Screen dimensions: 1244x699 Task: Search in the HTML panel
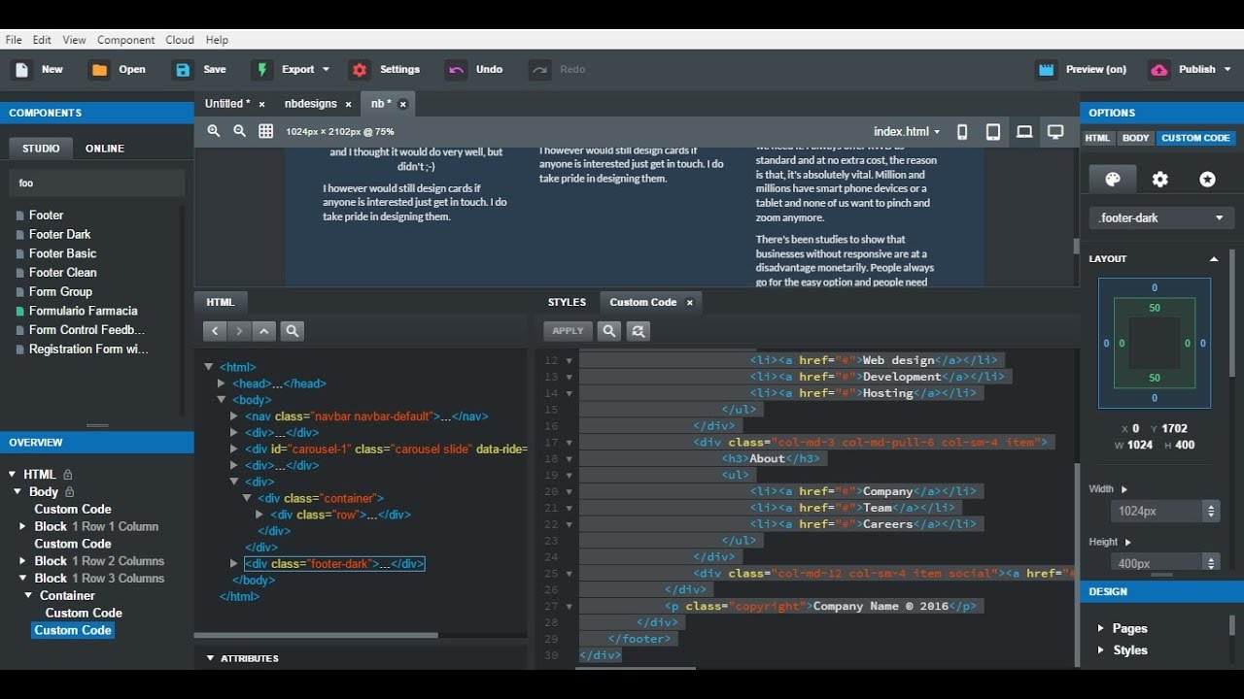(x=292, y=331)
